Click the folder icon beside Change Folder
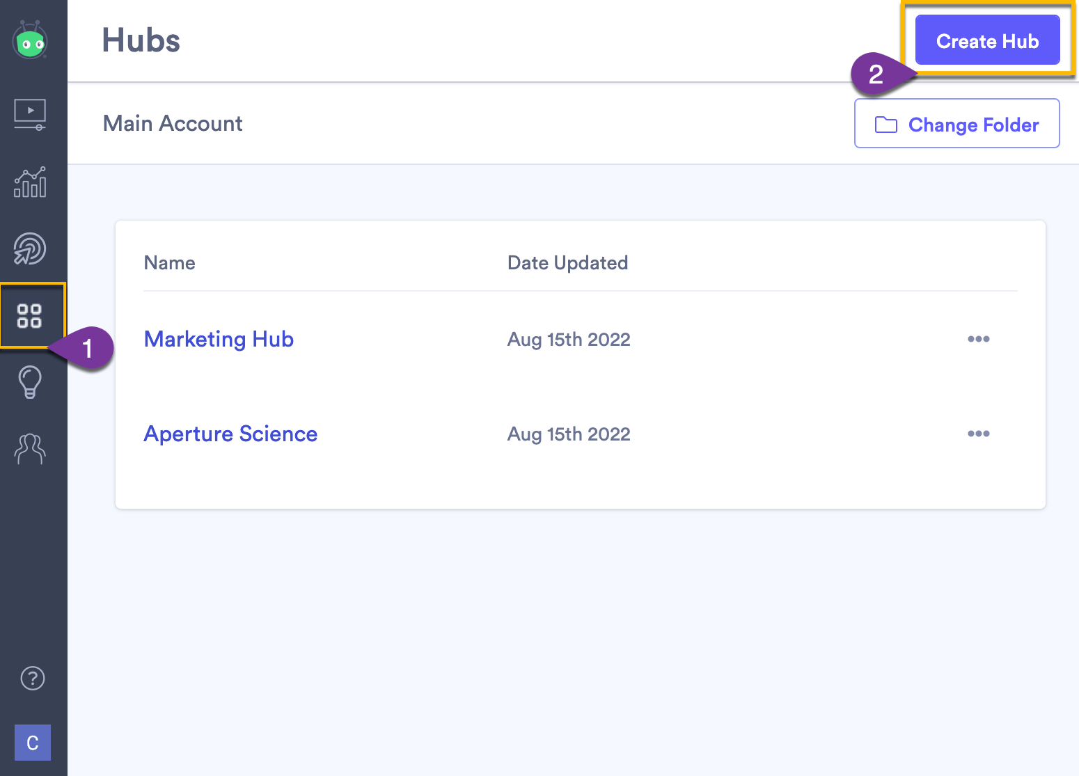The width and height of the screenshot is (1079, 776). [x=885, y=124]
